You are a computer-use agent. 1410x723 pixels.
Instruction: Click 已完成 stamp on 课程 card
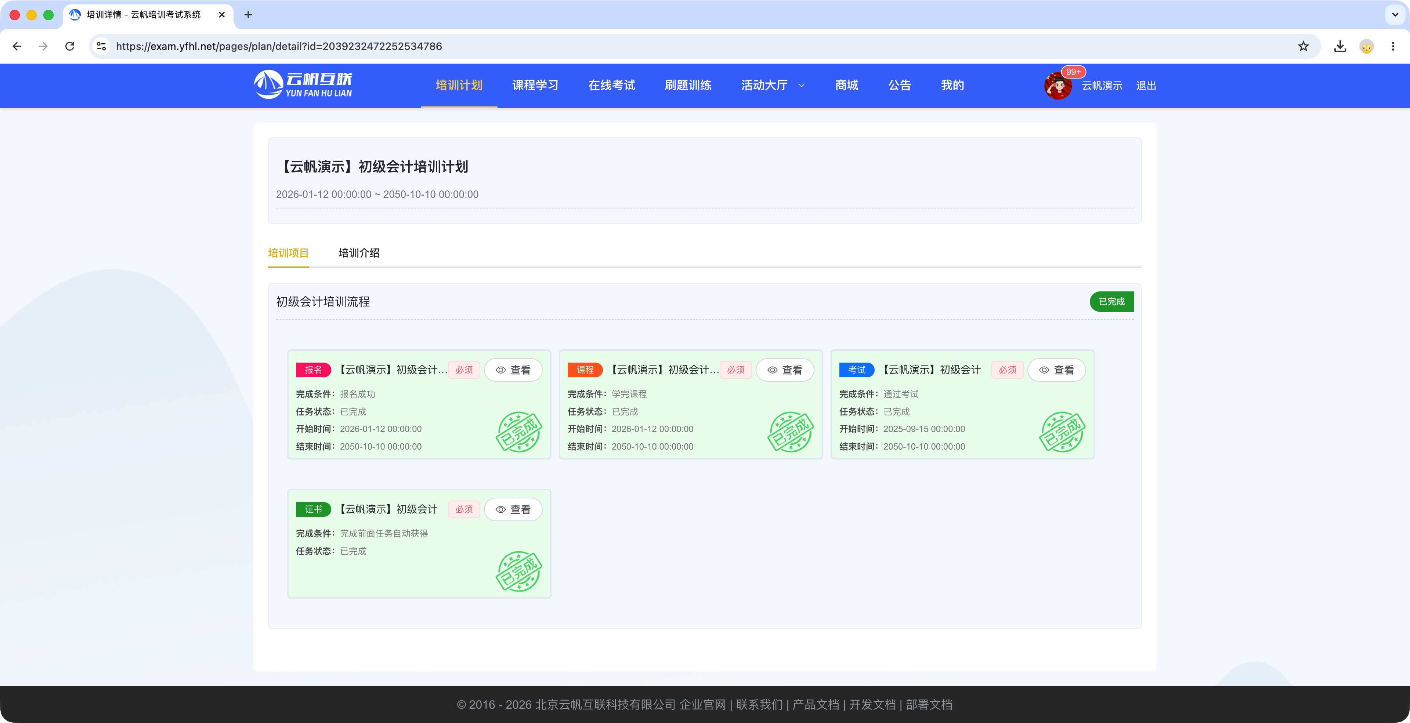(790, 432)
